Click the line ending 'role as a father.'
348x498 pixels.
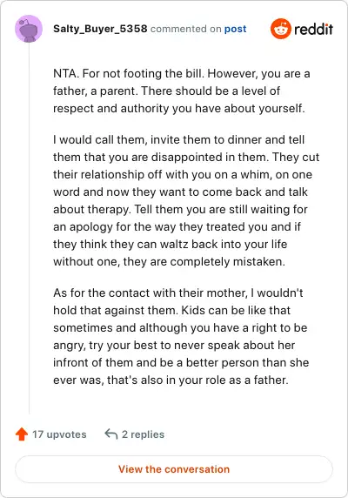click(x=171, y=380)
